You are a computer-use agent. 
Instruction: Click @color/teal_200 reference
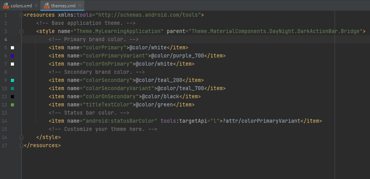tap(159, 80)
